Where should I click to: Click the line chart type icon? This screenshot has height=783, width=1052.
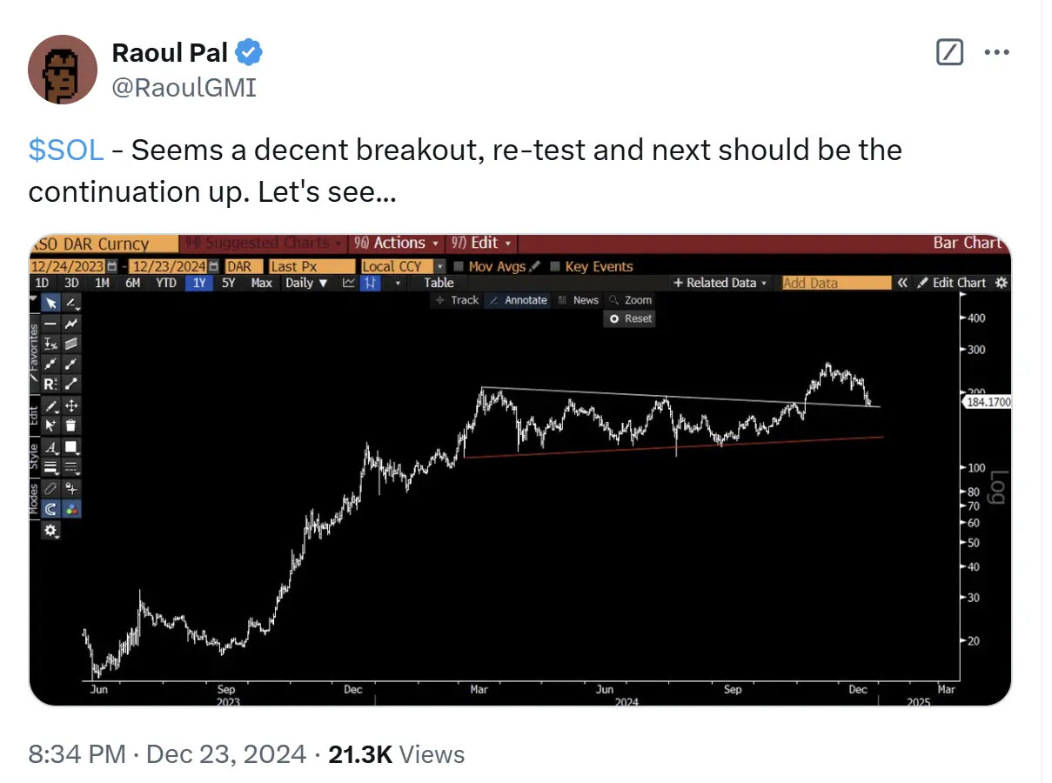pyautogui.click(x=349, y=283)
